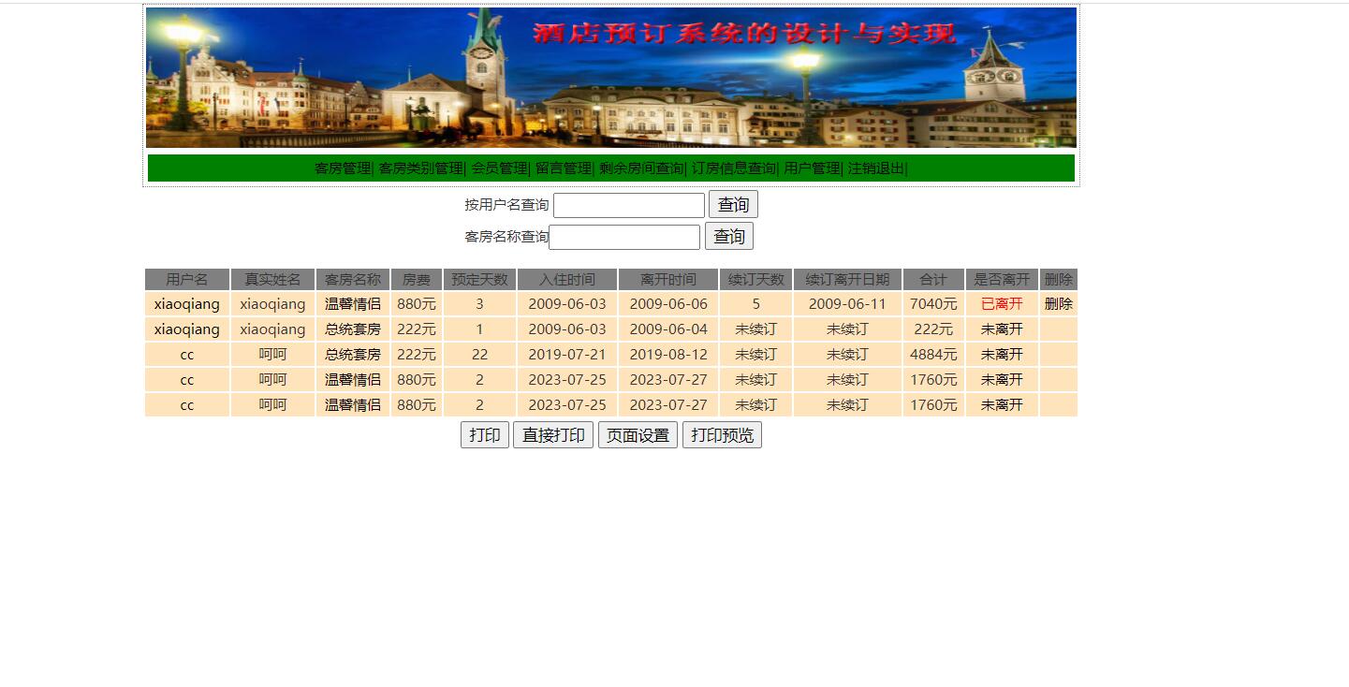Viewport: 1349px width, 687px height.
Task: Click 查询 button beside the username field
Action: point(733,205)
